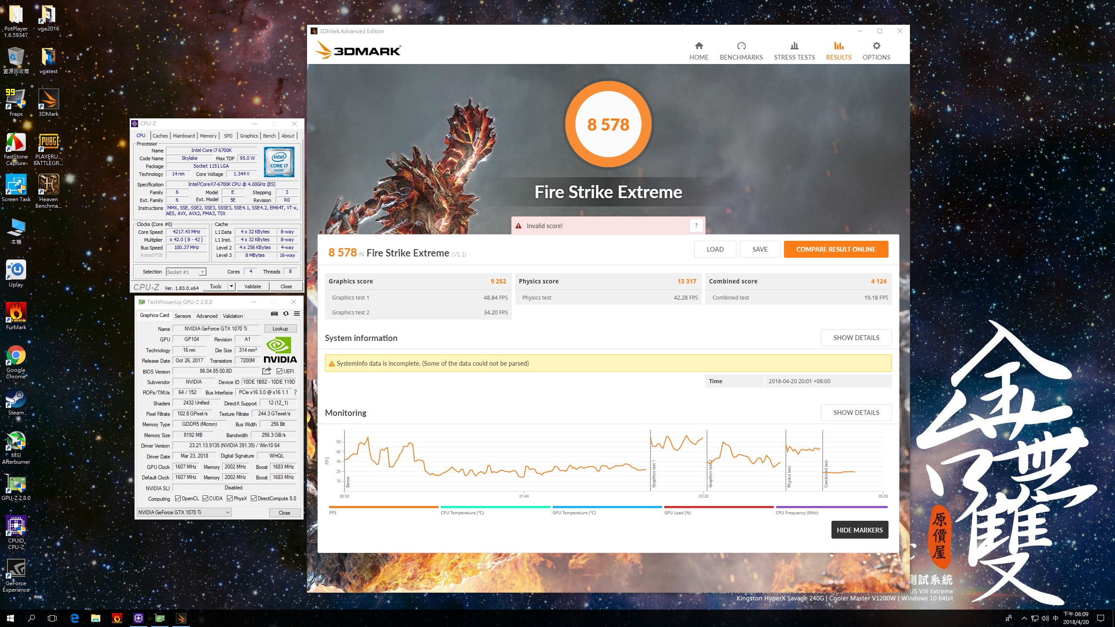
Task: Launch Heaven Benchmark shortcut
Action: pyautogui.click(x=48, y=192)
